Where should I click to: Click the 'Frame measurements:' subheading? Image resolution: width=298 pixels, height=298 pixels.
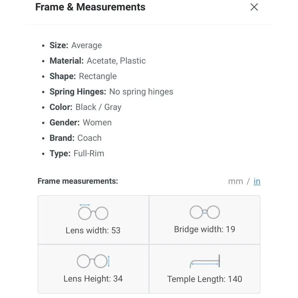coord(78,181)
